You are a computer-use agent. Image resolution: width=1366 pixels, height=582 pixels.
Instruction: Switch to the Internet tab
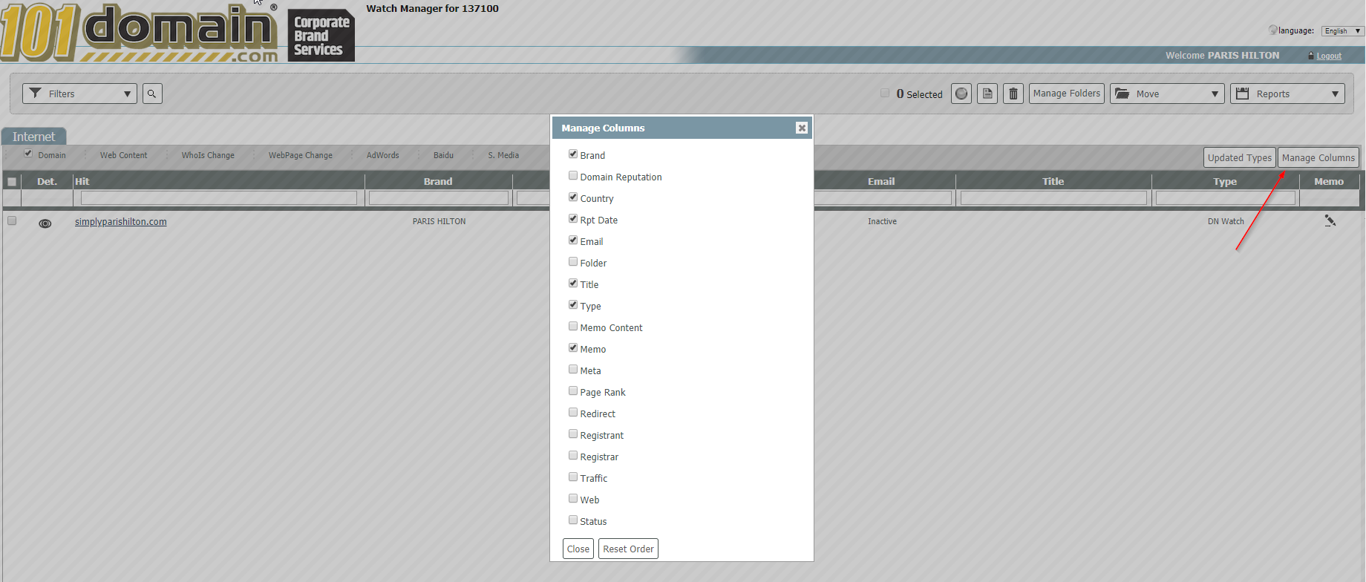pos(34,137)
